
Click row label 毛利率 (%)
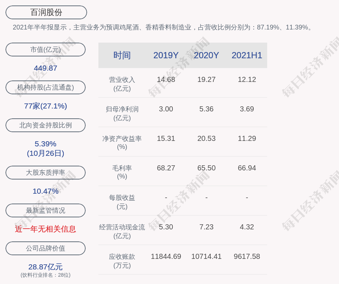pos(122,172)
